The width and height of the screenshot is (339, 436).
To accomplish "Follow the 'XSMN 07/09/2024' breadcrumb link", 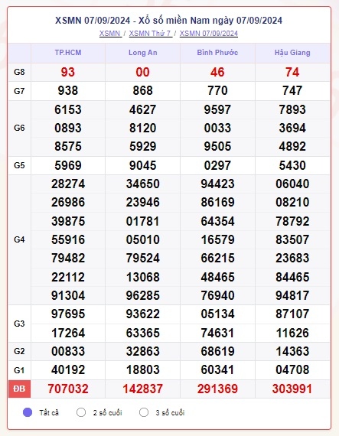I will (209, 34).
